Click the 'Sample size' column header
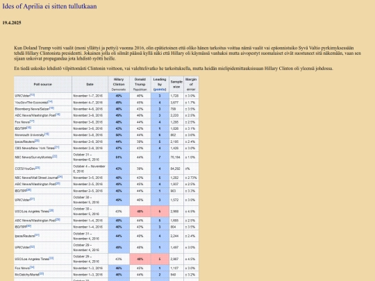The image size is (375, 281). (x=176, y=85)
